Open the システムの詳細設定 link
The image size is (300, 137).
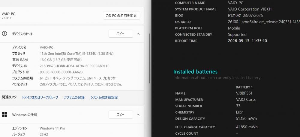tap(104, 97)
